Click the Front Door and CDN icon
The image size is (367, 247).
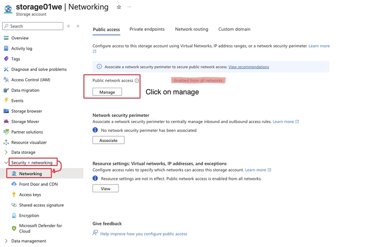click(14, 184)
